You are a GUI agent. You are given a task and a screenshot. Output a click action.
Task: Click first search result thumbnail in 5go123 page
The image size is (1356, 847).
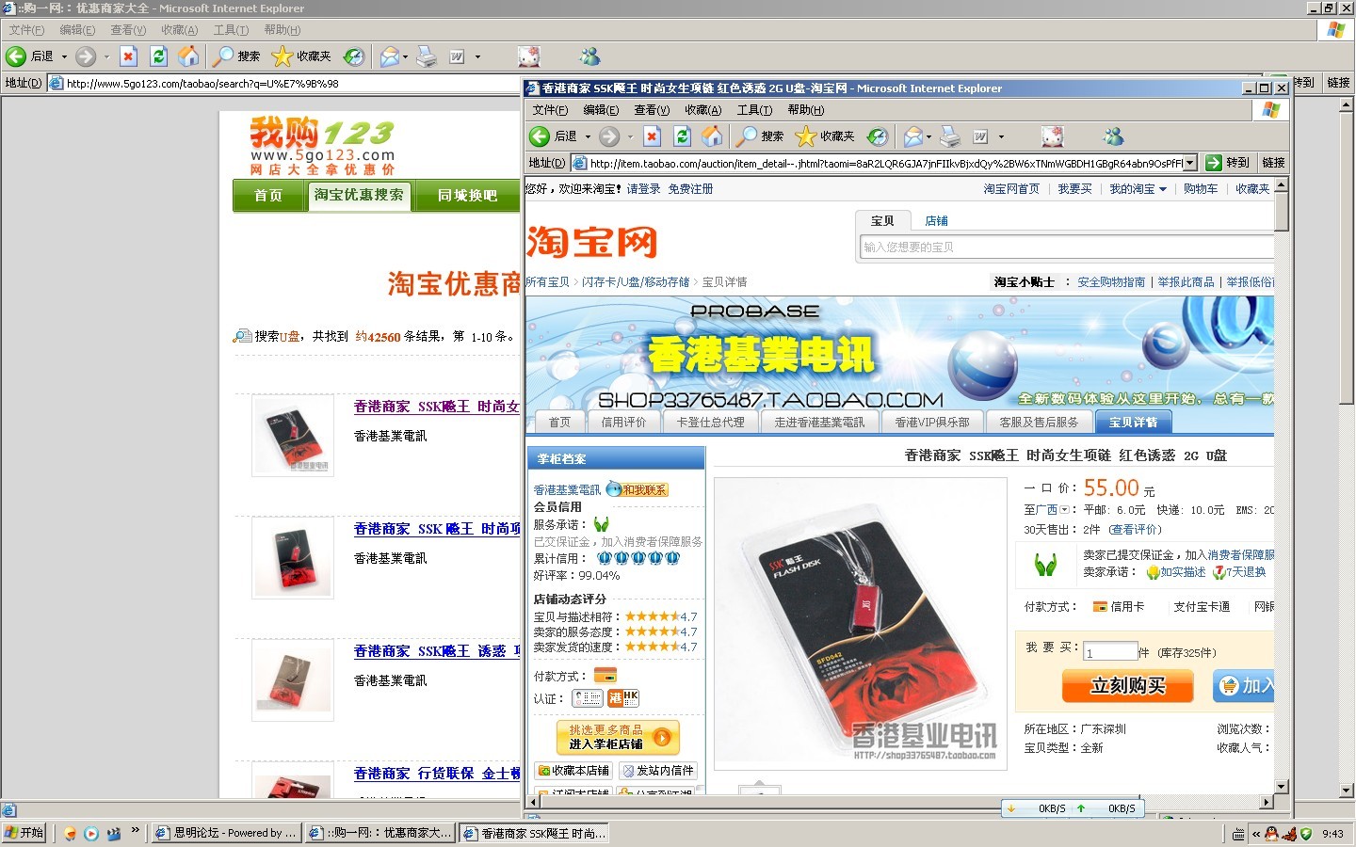point(293,435)
